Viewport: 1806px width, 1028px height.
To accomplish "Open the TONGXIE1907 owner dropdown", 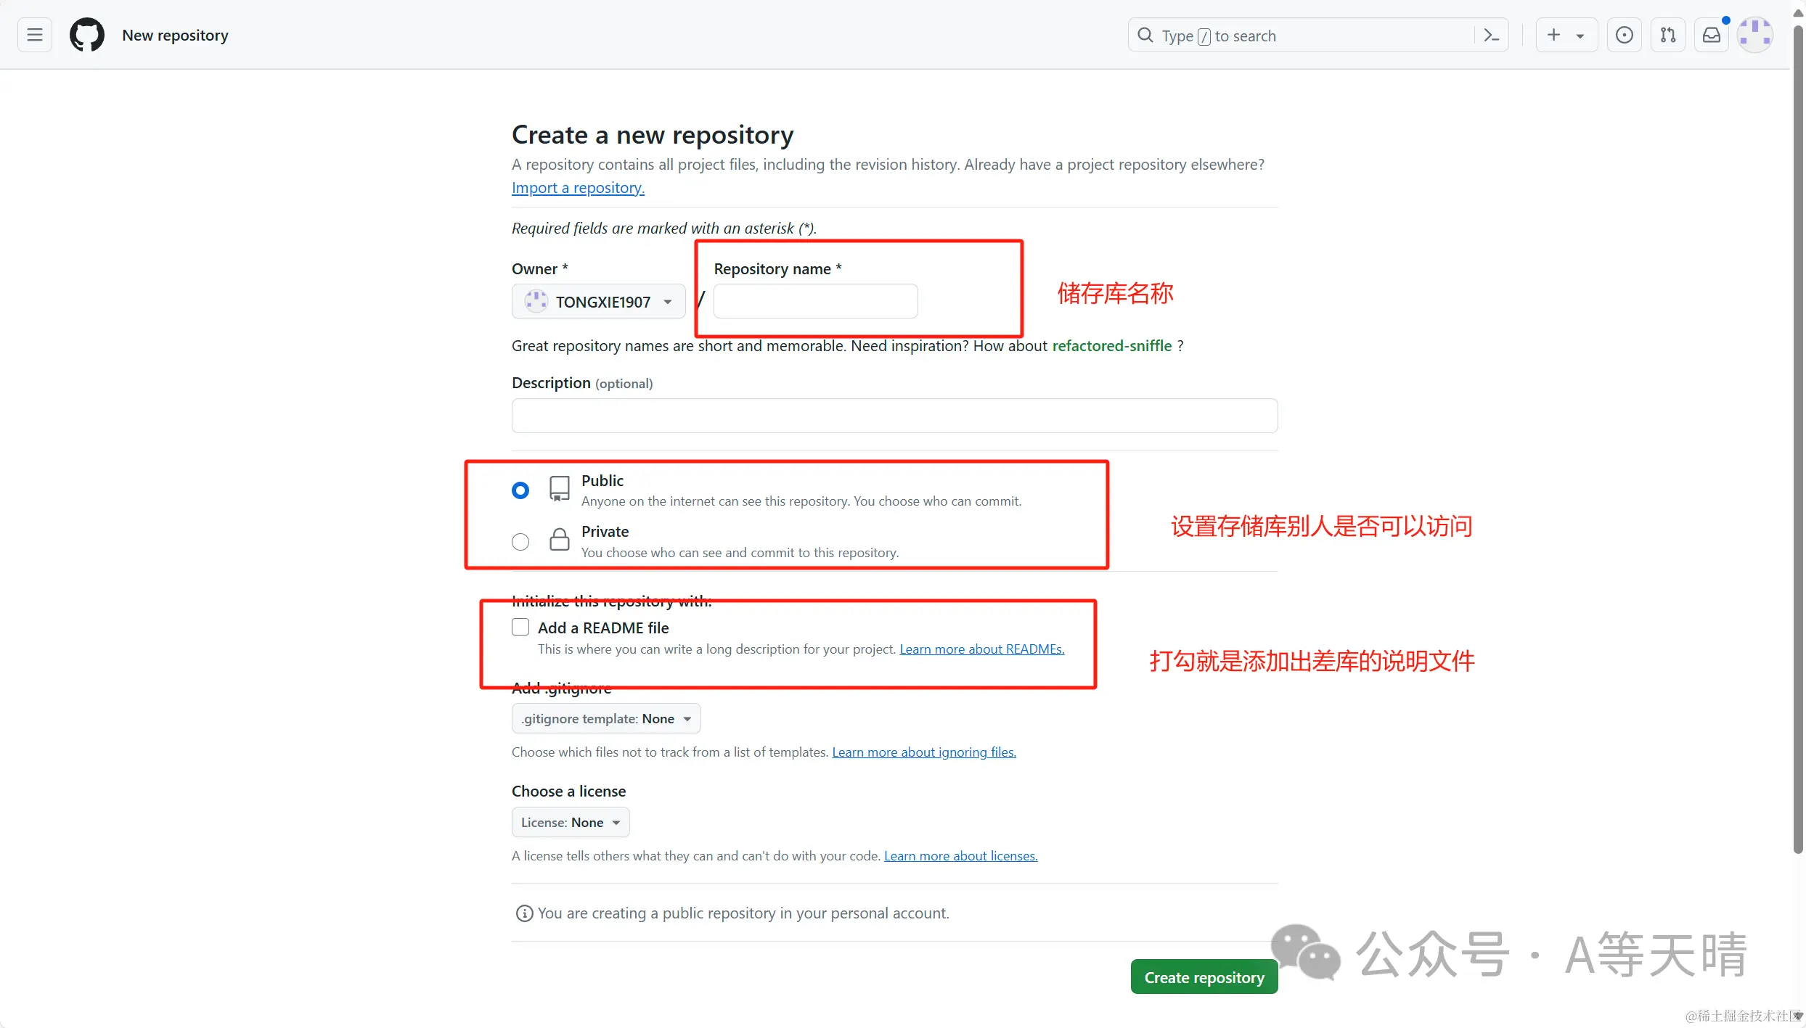I will pyautogui.click(x=598, y=301).
